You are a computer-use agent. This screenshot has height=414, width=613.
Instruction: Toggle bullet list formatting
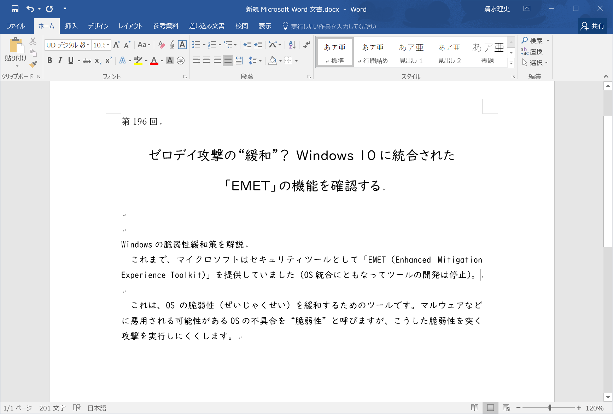196,45
